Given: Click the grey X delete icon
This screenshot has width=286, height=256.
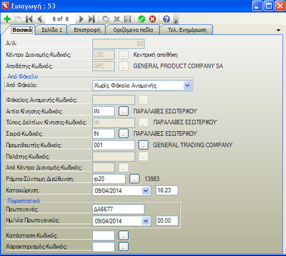Looking at the screenshot, I should coord(117,19).
